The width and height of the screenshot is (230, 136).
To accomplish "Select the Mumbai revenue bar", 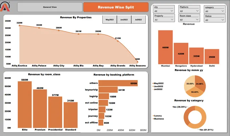I will [165, 47].
